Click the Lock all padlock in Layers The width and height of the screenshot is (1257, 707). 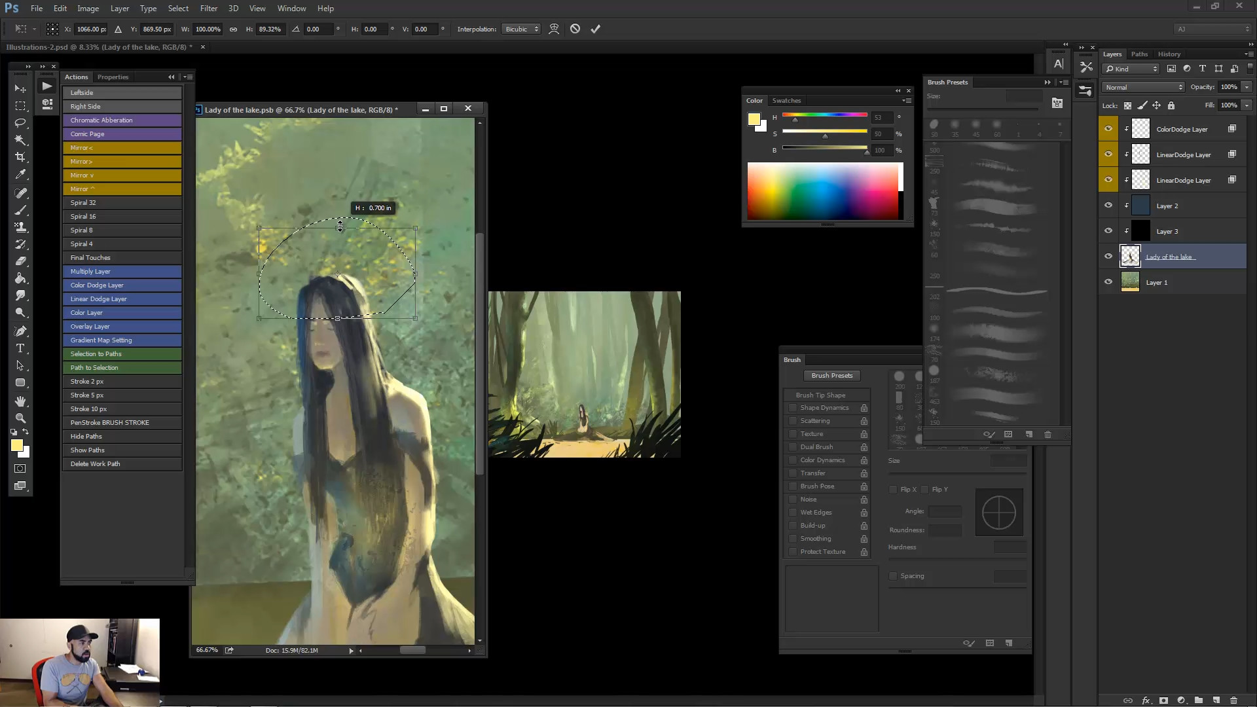coord(1171,105)
